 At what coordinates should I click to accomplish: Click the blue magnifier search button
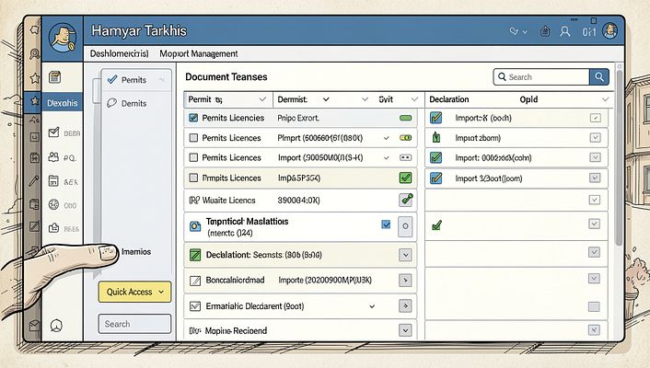[599, 77]
